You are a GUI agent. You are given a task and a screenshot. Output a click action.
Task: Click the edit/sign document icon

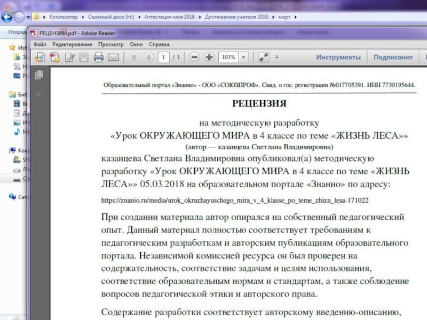pyautogui.click(x=69, y=57)
